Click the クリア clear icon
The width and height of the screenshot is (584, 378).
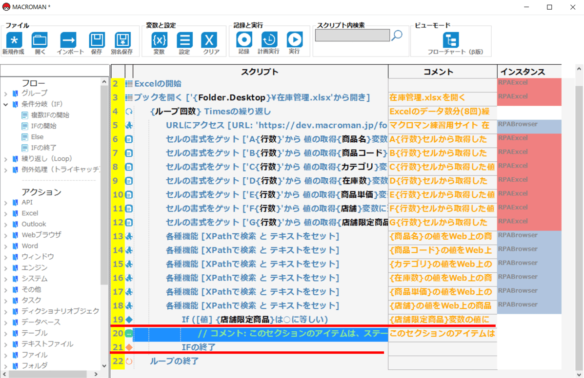[209, 40]
